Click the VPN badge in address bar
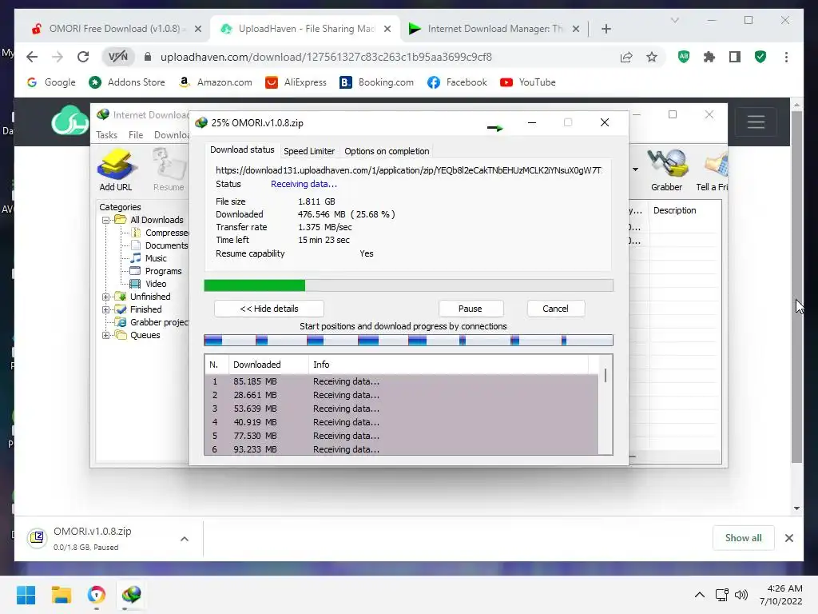 (118, 57)
